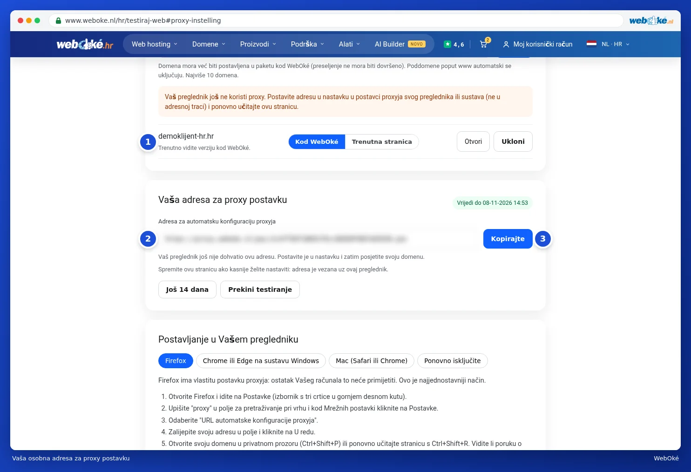Click the heading Vaša adresa za proxy postavku
This screenshot has height=472, width=691.
point(223,200)
